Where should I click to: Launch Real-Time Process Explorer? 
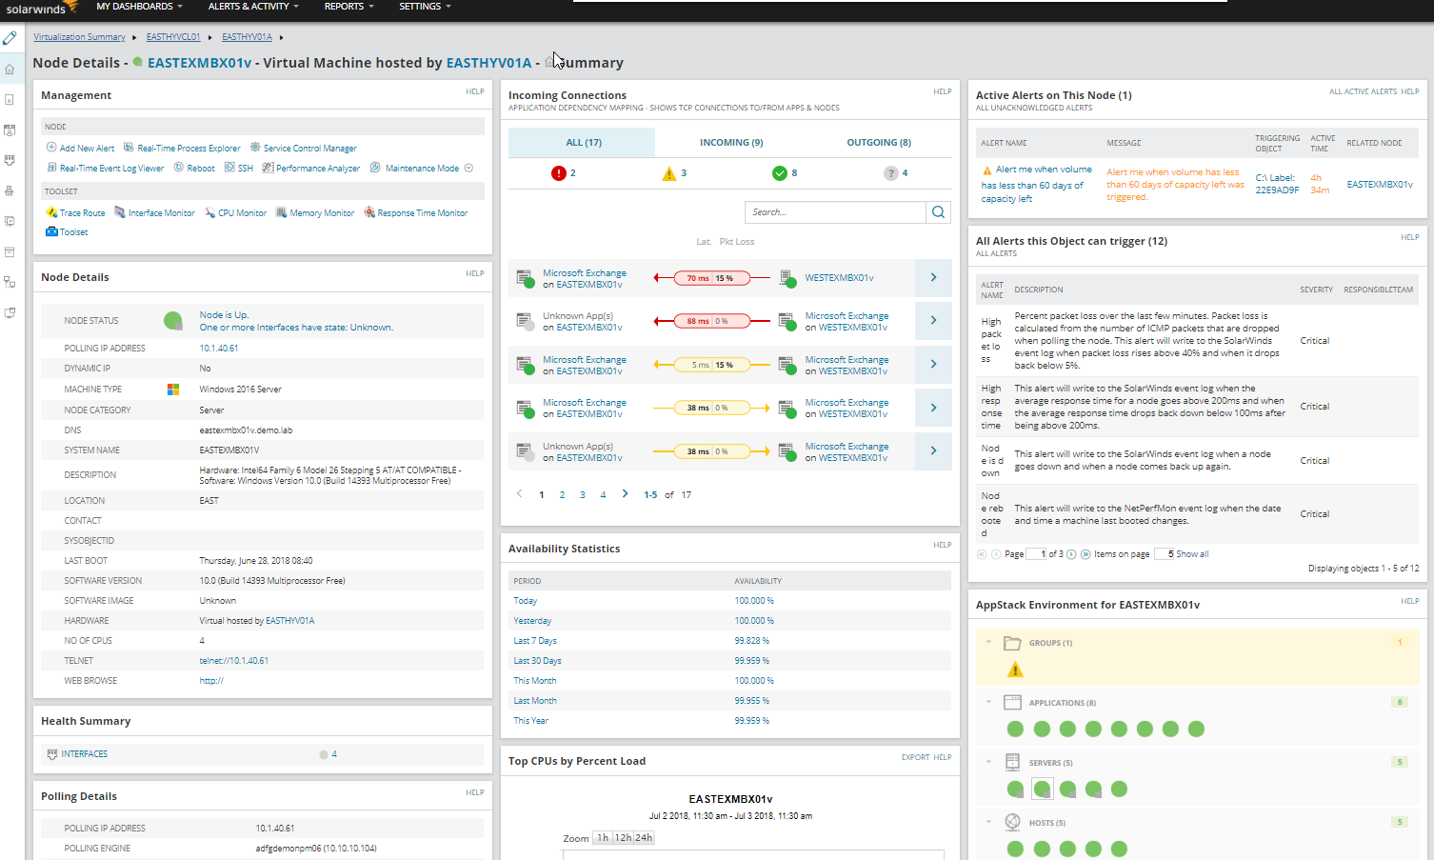coord(182,148)
